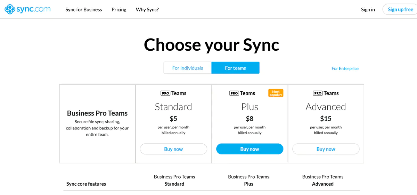
Task: Click the Advanced plan $15 price
Action: [x=326, y=119]
